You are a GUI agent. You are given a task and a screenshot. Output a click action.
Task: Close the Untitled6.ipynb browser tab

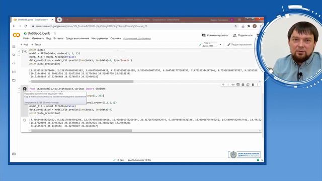52,20
